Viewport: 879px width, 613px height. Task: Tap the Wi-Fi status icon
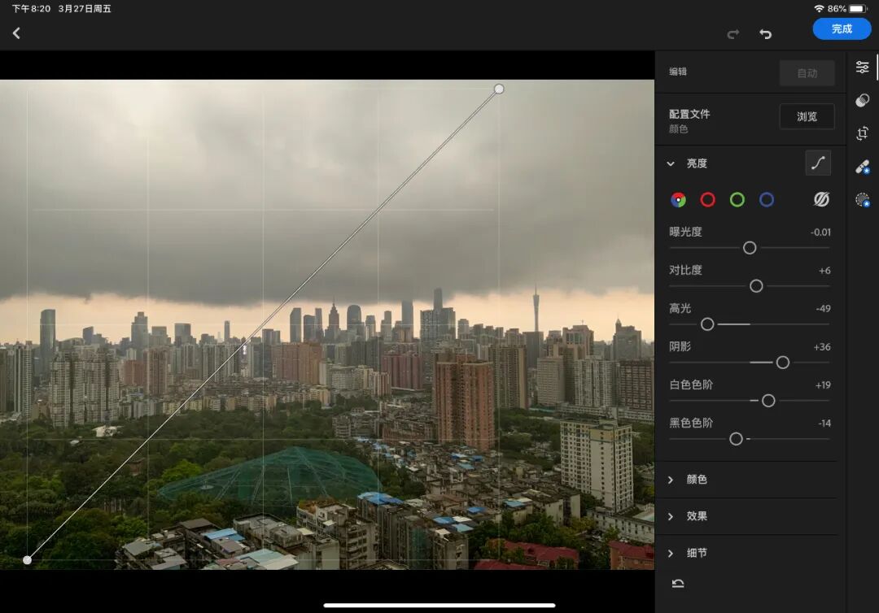(819, 8)
